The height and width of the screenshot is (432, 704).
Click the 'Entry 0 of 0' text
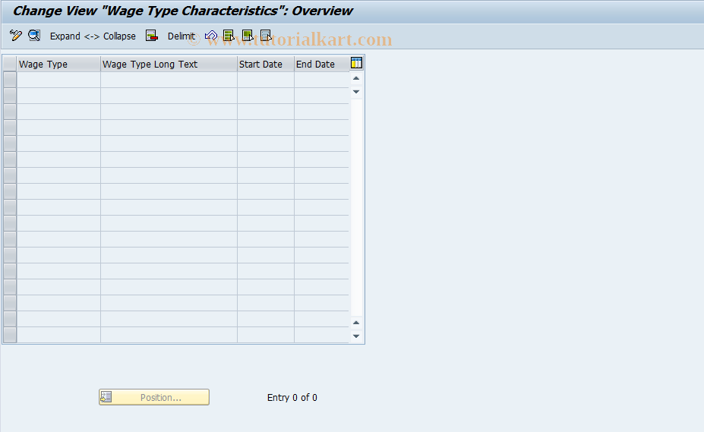point(292,397)
